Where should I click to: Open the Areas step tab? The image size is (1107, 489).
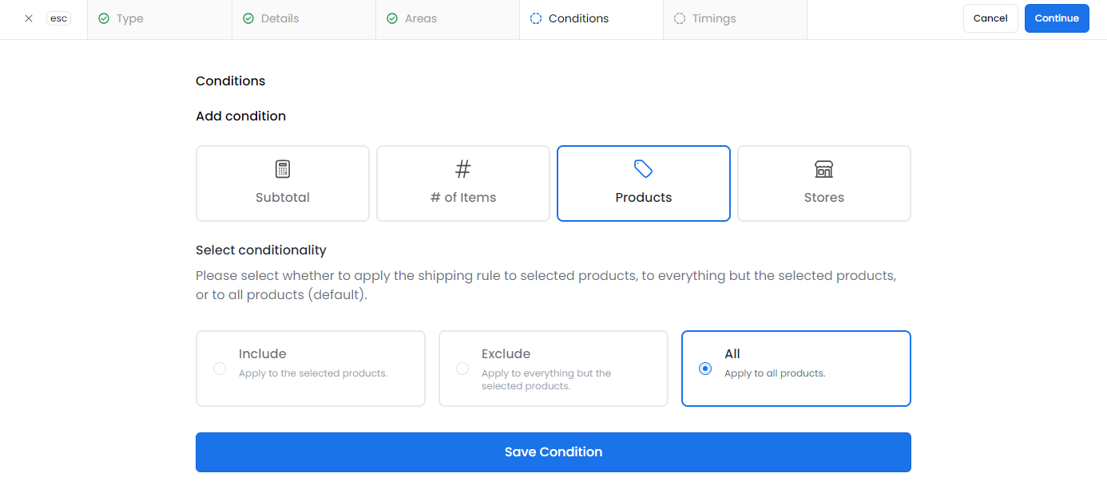click(420, 18)
